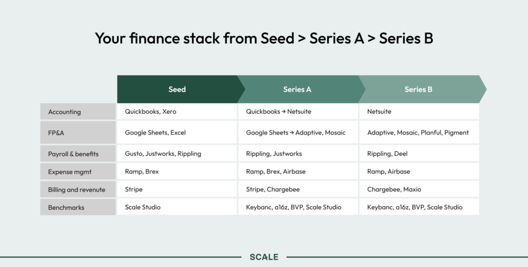Viewport: 528px width, 267px height.
Task: Click the Seed column header
Action: (177, 89)
